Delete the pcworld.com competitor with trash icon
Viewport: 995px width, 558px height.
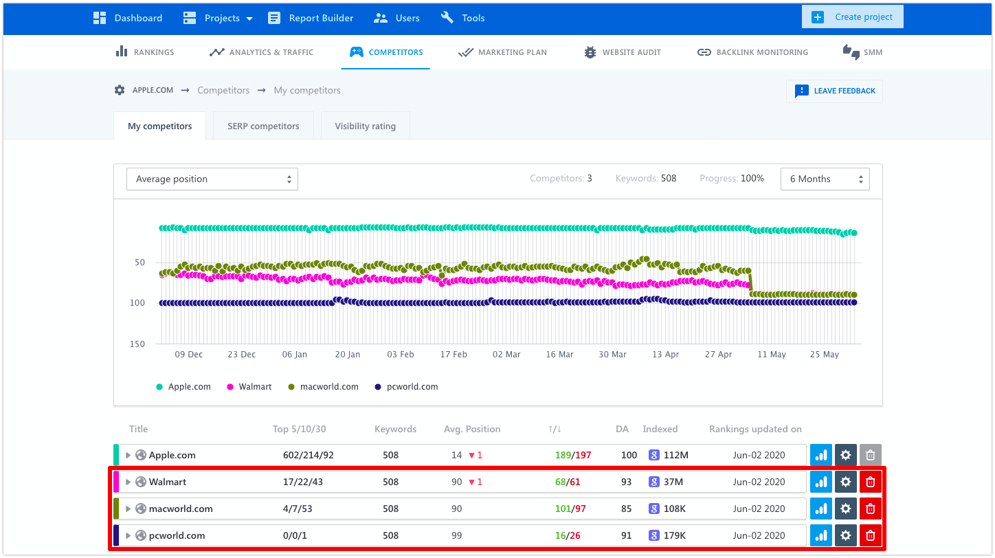pos(871,535)
